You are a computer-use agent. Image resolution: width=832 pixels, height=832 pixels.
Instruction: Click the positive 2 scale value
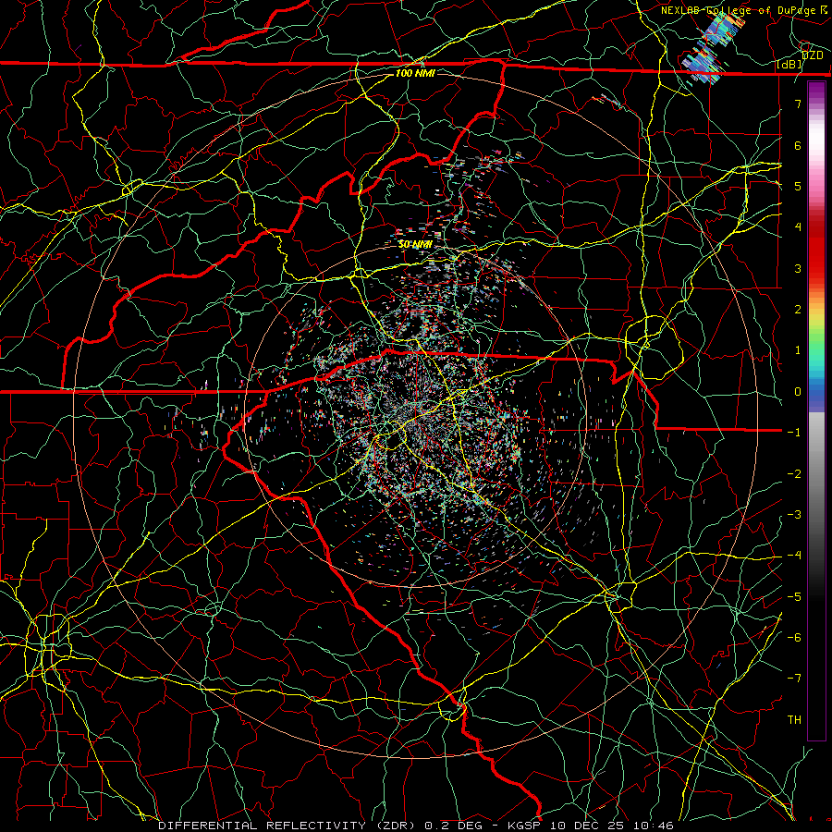pyautogui.click(x=798, y=310)
